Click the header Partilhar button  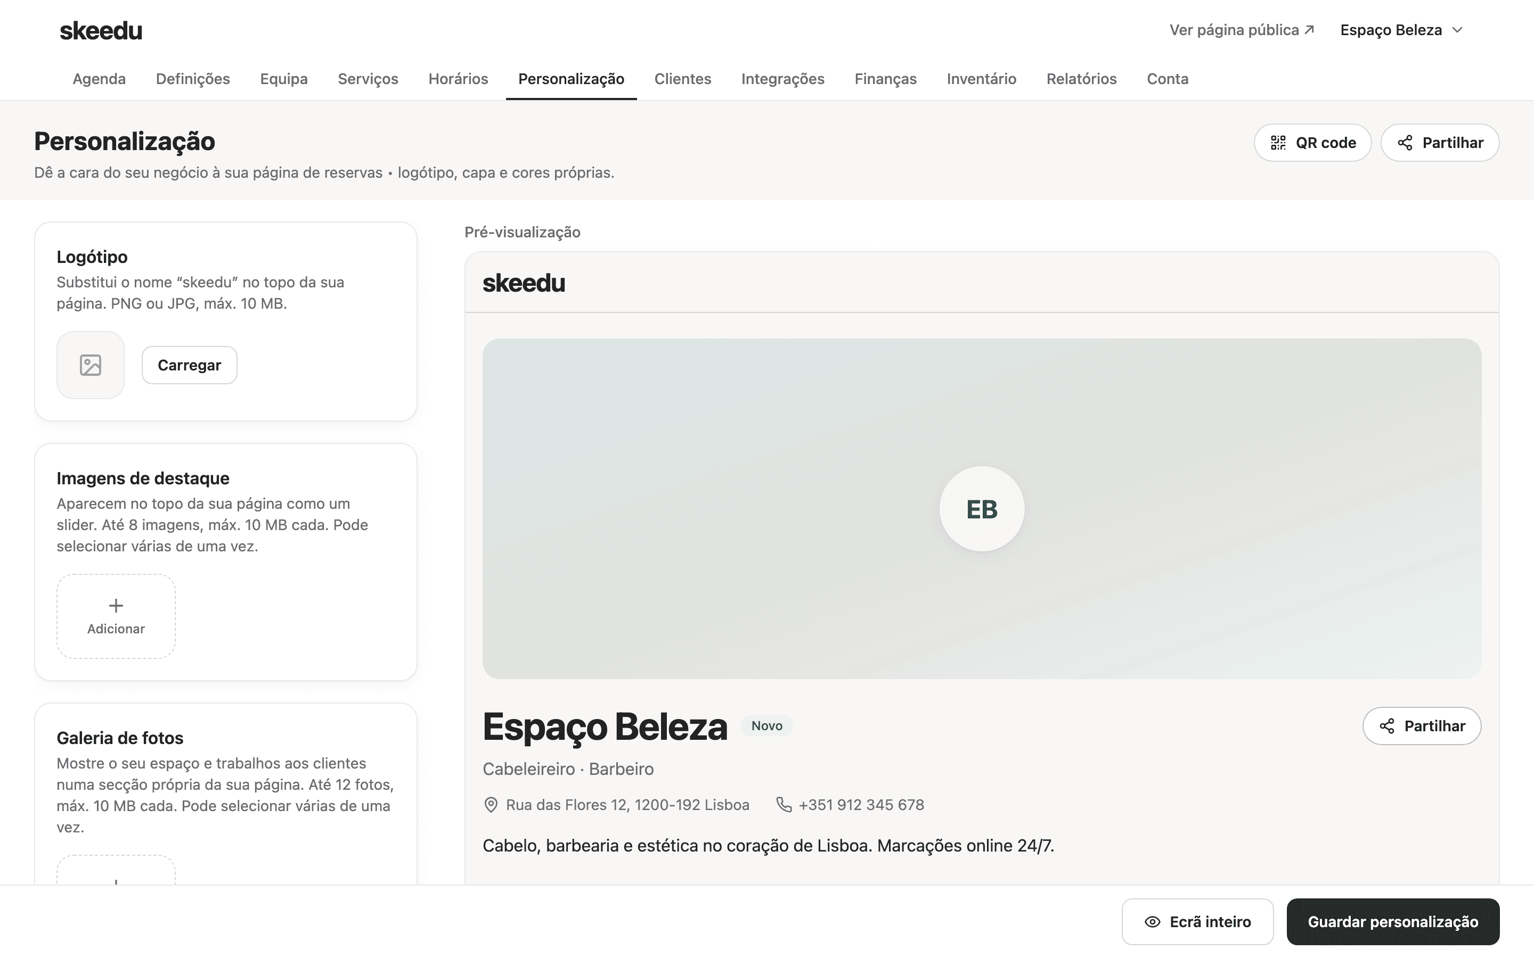point(1440,143)
